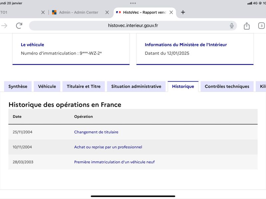Select the Titulaire et Titre tab

tap(84, 87)
